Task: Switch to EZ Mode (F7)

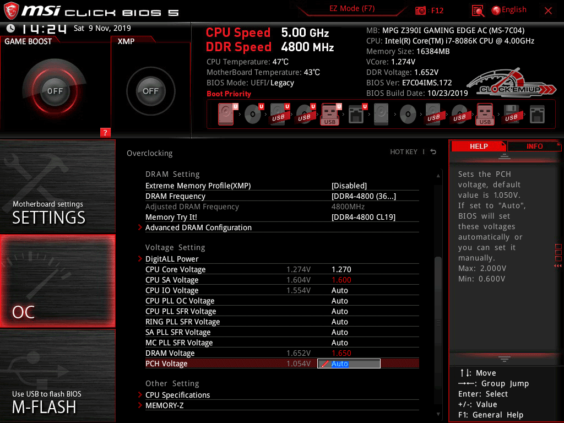Action: [352, 9]
